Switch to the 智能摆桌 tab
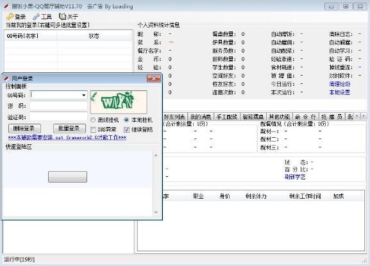Viewport: 370px width, 266px height. point(253,117)
